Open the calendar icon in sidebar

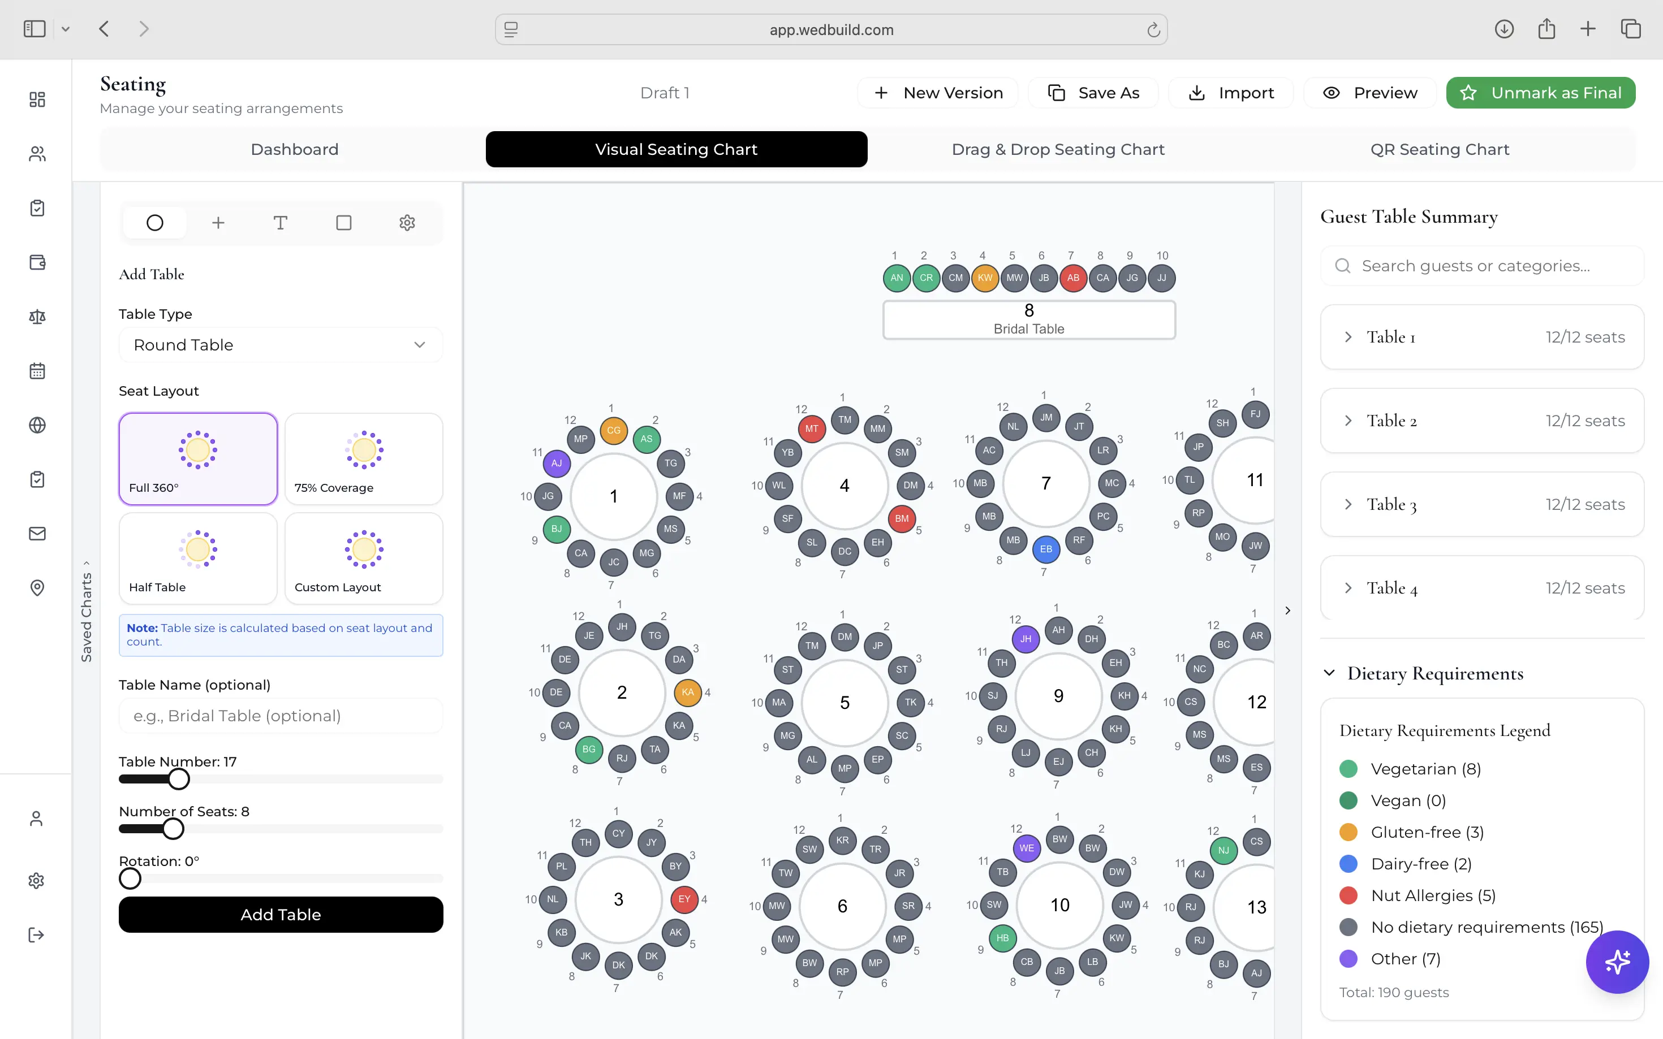pos(37,371)
